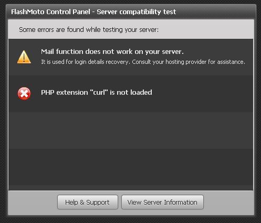Open the Help & Support page

click(x=88, y=202)
